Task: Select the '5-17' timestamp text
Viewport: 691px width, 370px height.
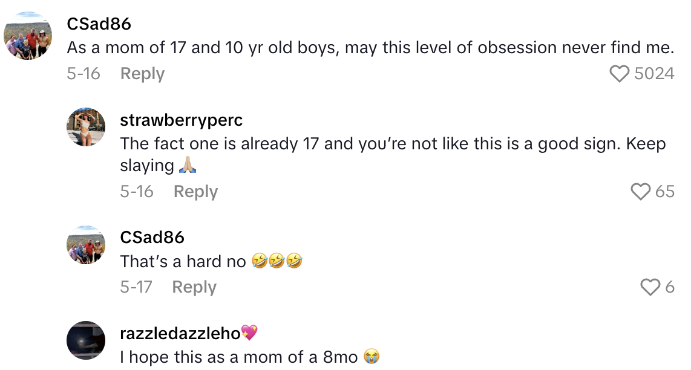Action: coord(137,287)
